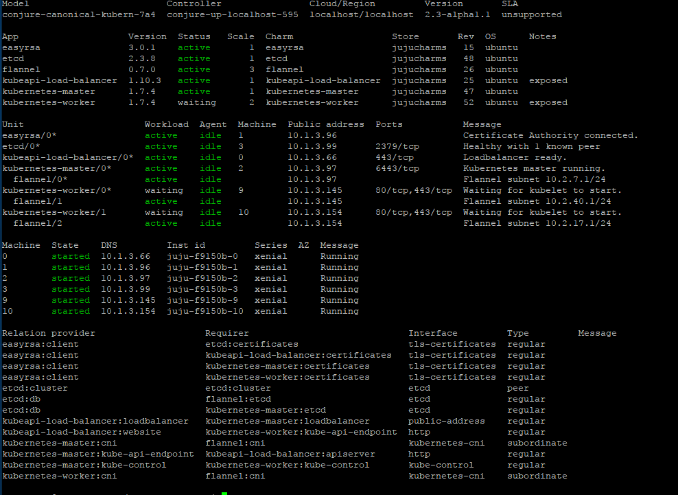The height and width of the screenshot is (495, 678).
Task: Click the kubernetes-master/0* unit name
Action: coord(57,168)
